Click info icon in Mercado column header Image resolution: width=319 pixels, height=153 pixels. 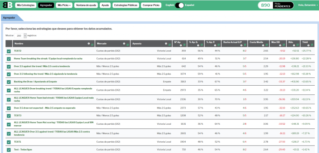124,44
